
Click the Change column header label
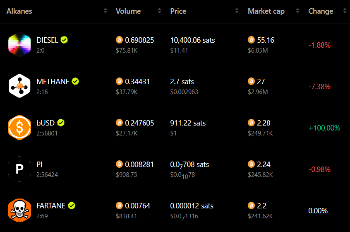(x=321, y=11)
